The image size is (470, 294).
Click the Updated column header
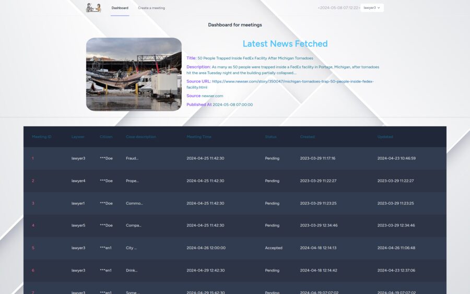pyautogui.click(x=385, y=137)
